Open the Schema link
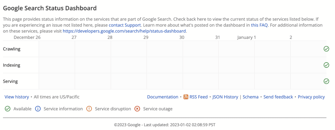This screenshot has width=335, height=130. pyautogui.click(x=251, y=97)
